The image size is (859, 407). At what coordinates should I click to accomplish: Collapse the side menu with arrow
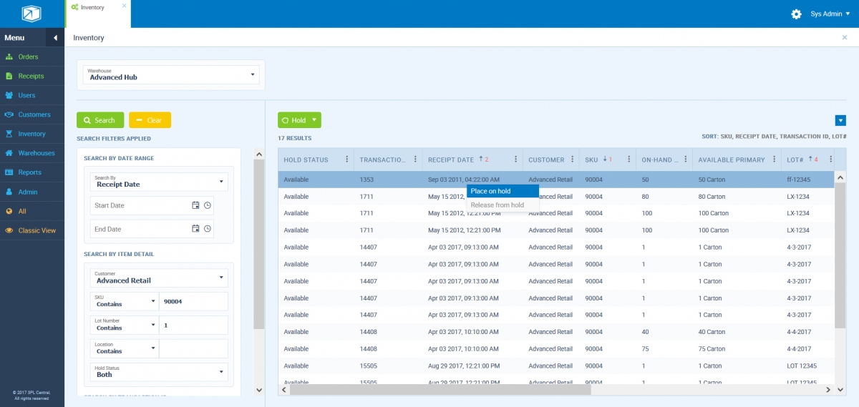(x=55, y=38)
